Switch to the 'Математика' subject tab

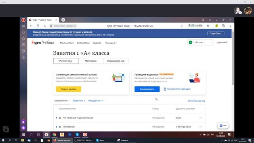(x=90, y=61)
